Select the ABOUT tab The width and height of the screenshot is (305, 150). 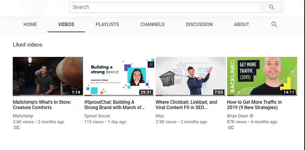click(242, 24)
